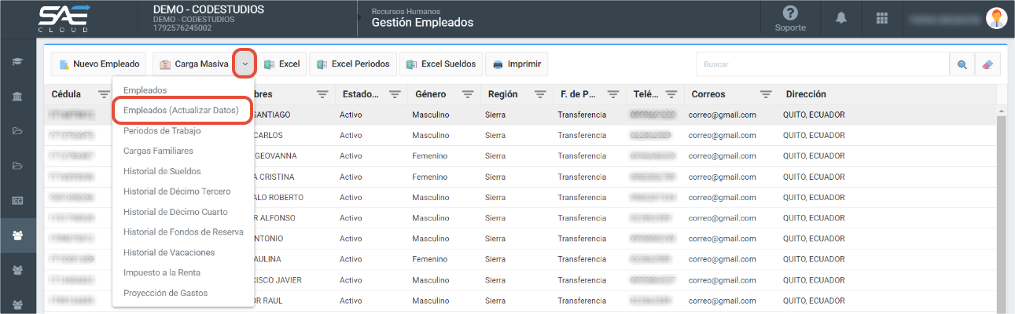Screen dimensions: 1015x314
Task: Open the apps grid menu
Action: point(881,18)
